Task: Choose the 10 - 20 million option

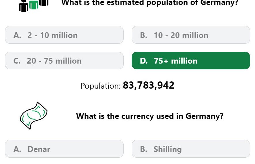Action: pyautogui.click(x=191, y=35)
